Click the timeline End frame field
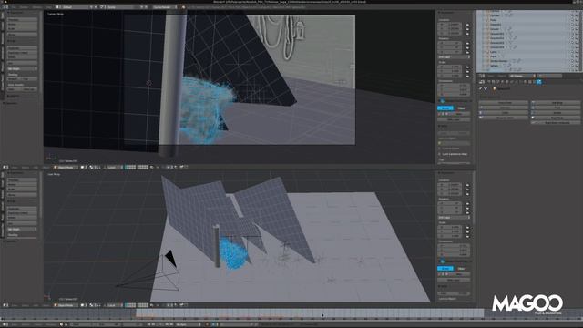This screenshot has width=583, height=328. (108, 324)
